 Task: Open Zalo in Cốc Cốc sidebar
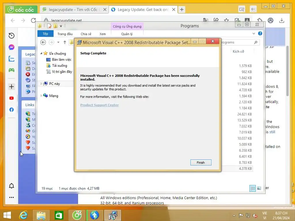[x=12, y=59]
